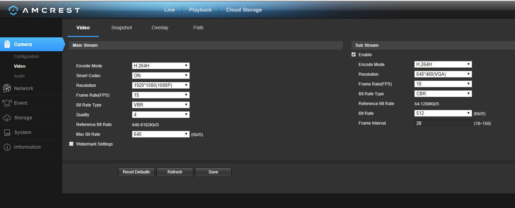Screen dimensions: 515x208
Task: Click the Frame Interval input field
Action: pos(443,123)
